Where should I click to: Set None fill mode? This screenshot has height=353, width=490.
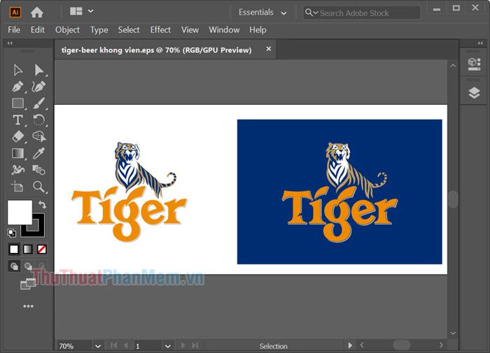coord(41,249)
